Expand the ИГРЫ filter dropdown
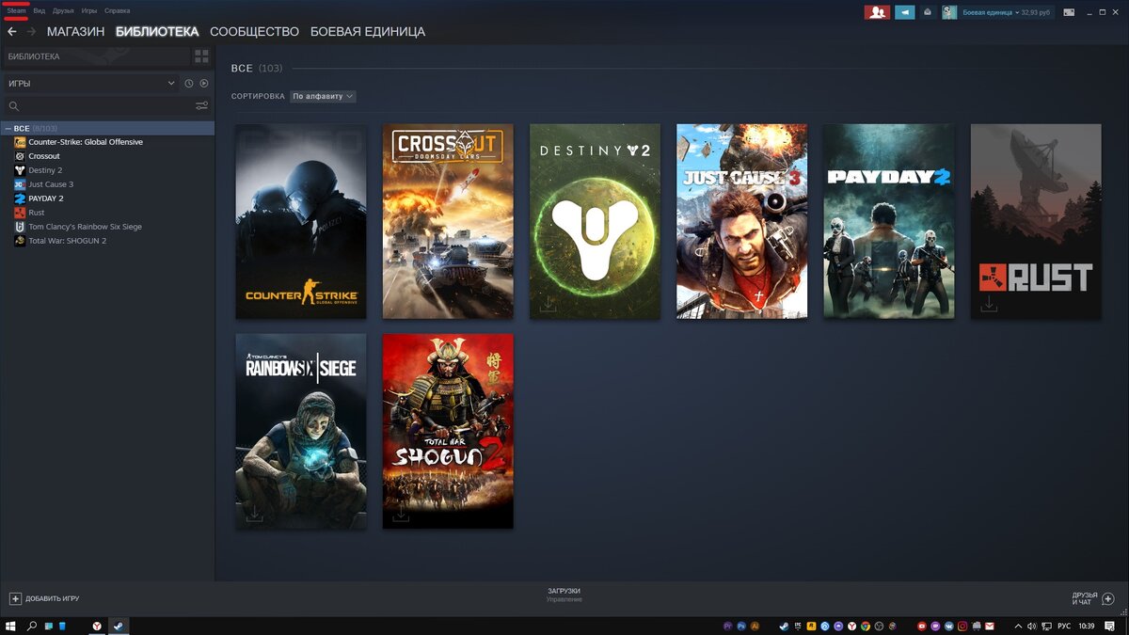1129x635 pixels. pos(90,84)
